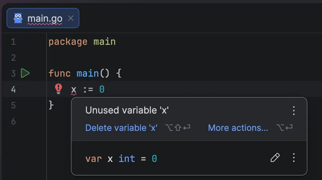Click line number 6 in gutter
The width and height of the screenshot is (322, 180).
[x=13, y=121]
